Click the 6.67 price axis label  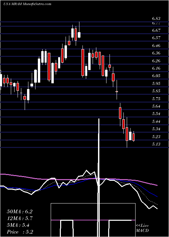click(x=156, y=30)
